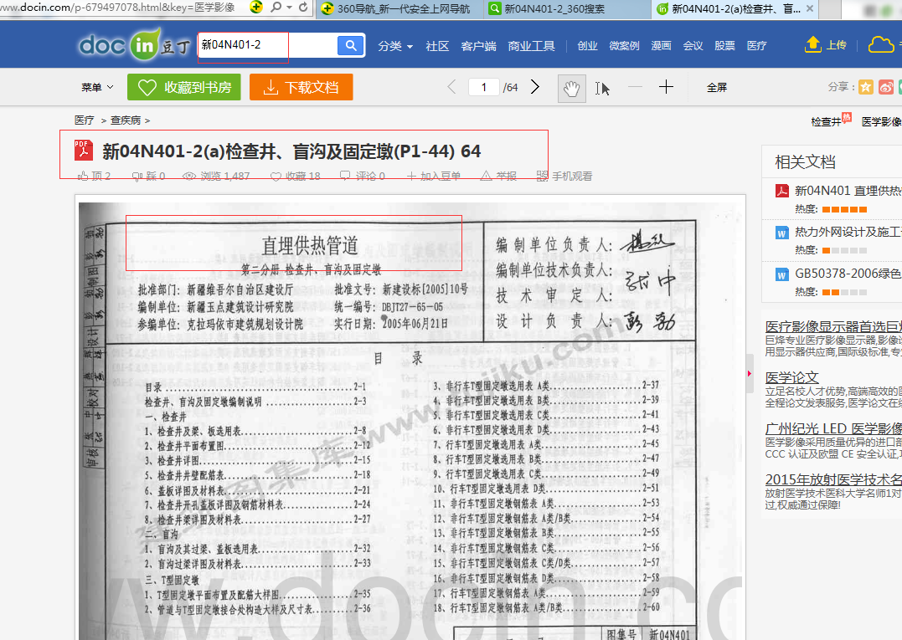Viewport: 902px width, 640px height.
Task: Click 收藏 18 heart icon
Action: (276, 176)
